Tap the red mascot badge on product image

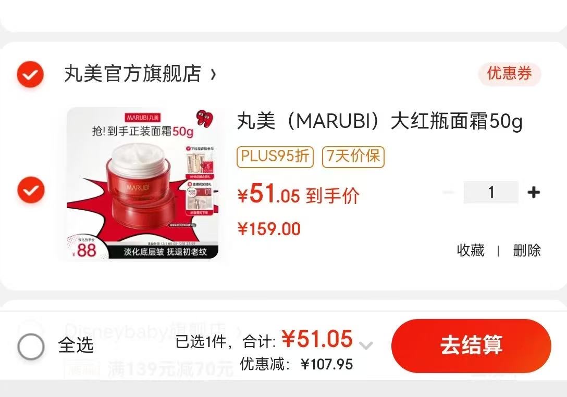(205, 119)
